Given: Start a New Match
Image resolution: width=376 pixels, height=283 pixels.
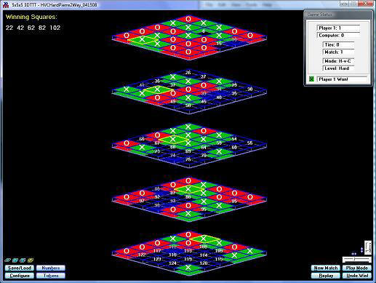Looking at the screenshot, I should (x=326, y=268).
